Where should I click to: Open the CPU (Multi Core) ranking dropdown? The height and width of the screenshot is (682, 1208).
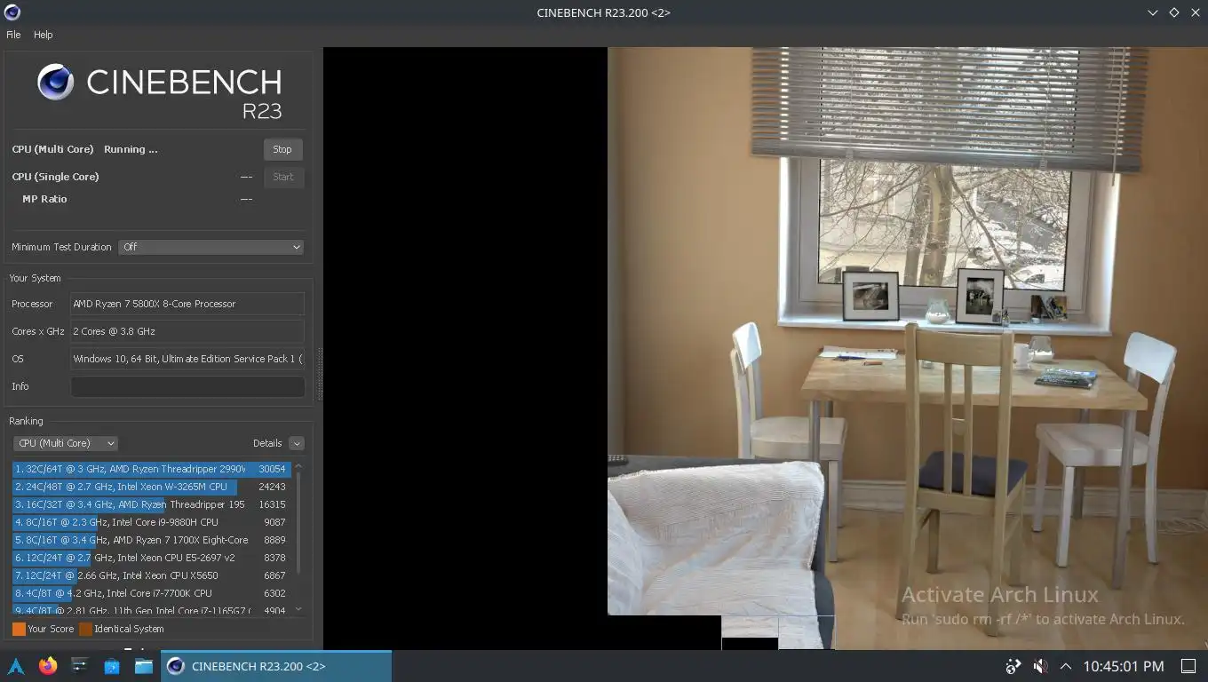coord(66,443)
